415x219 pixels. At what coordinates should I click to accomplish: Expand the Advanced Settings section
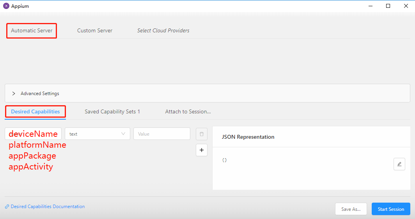pos(14,94)
